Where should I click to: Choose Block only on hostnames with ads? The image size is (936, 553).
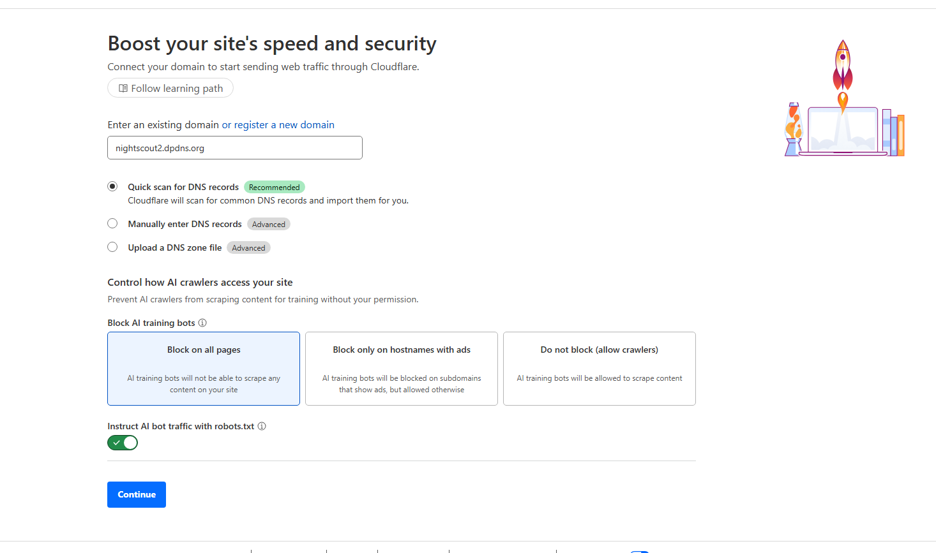[402, 369]
